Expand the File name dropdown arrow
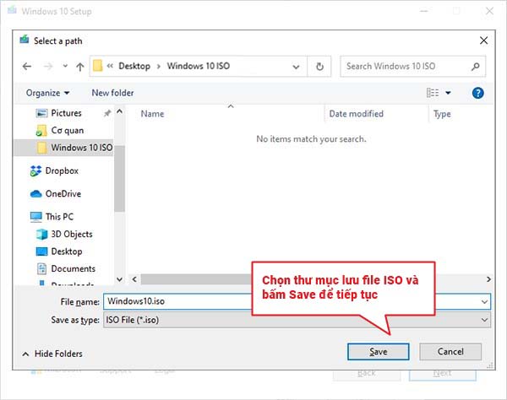Screen dimensions: 507x400 coord(484,302)
